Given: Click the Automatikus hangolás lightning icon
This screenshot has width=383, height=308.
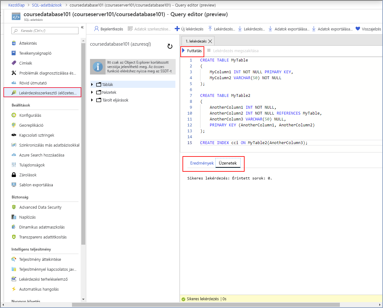Looking at the screenshot, I should tap(14, 289).
